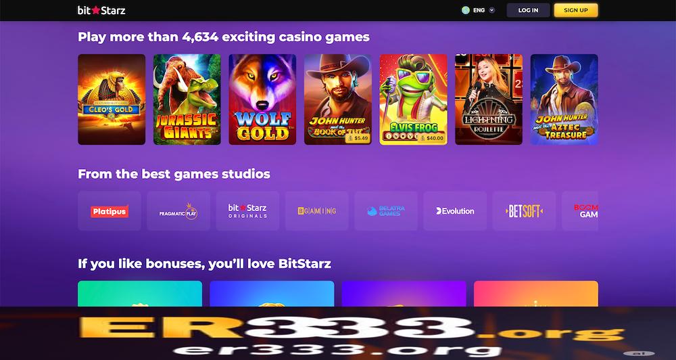
Task: Open the BitStarz home logo
Action: (101, 10)
